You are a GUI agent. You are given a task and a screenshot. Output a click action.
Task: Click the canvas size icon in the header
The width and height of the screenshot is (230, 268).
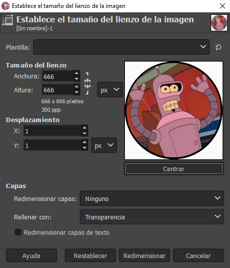tap(7, 20)
